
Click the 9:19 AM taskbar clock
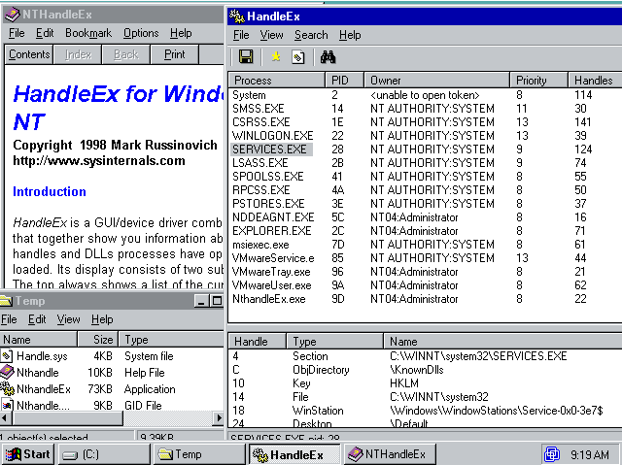point(589,454)
